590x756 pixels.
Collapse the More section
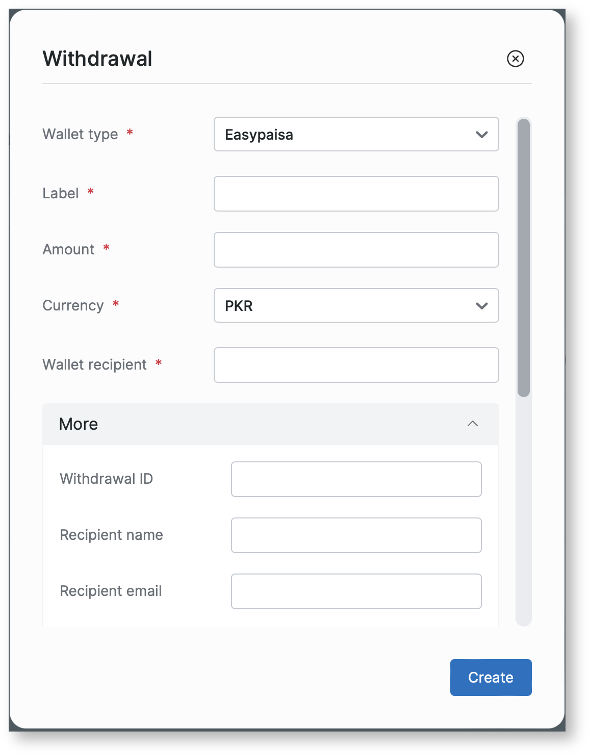[x=472, y=424]
